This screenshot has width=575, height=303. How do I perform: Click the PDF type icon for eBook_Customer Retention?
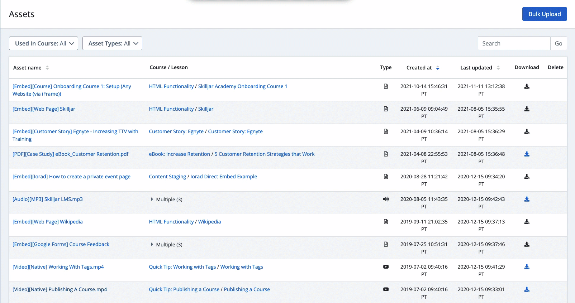[386, 154]
